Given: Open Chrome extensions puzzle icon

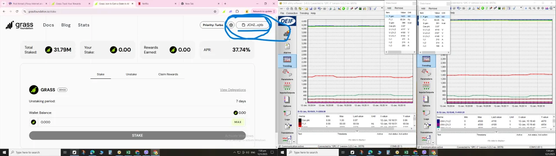Looking at the screenshot, I should coord(237,11).
